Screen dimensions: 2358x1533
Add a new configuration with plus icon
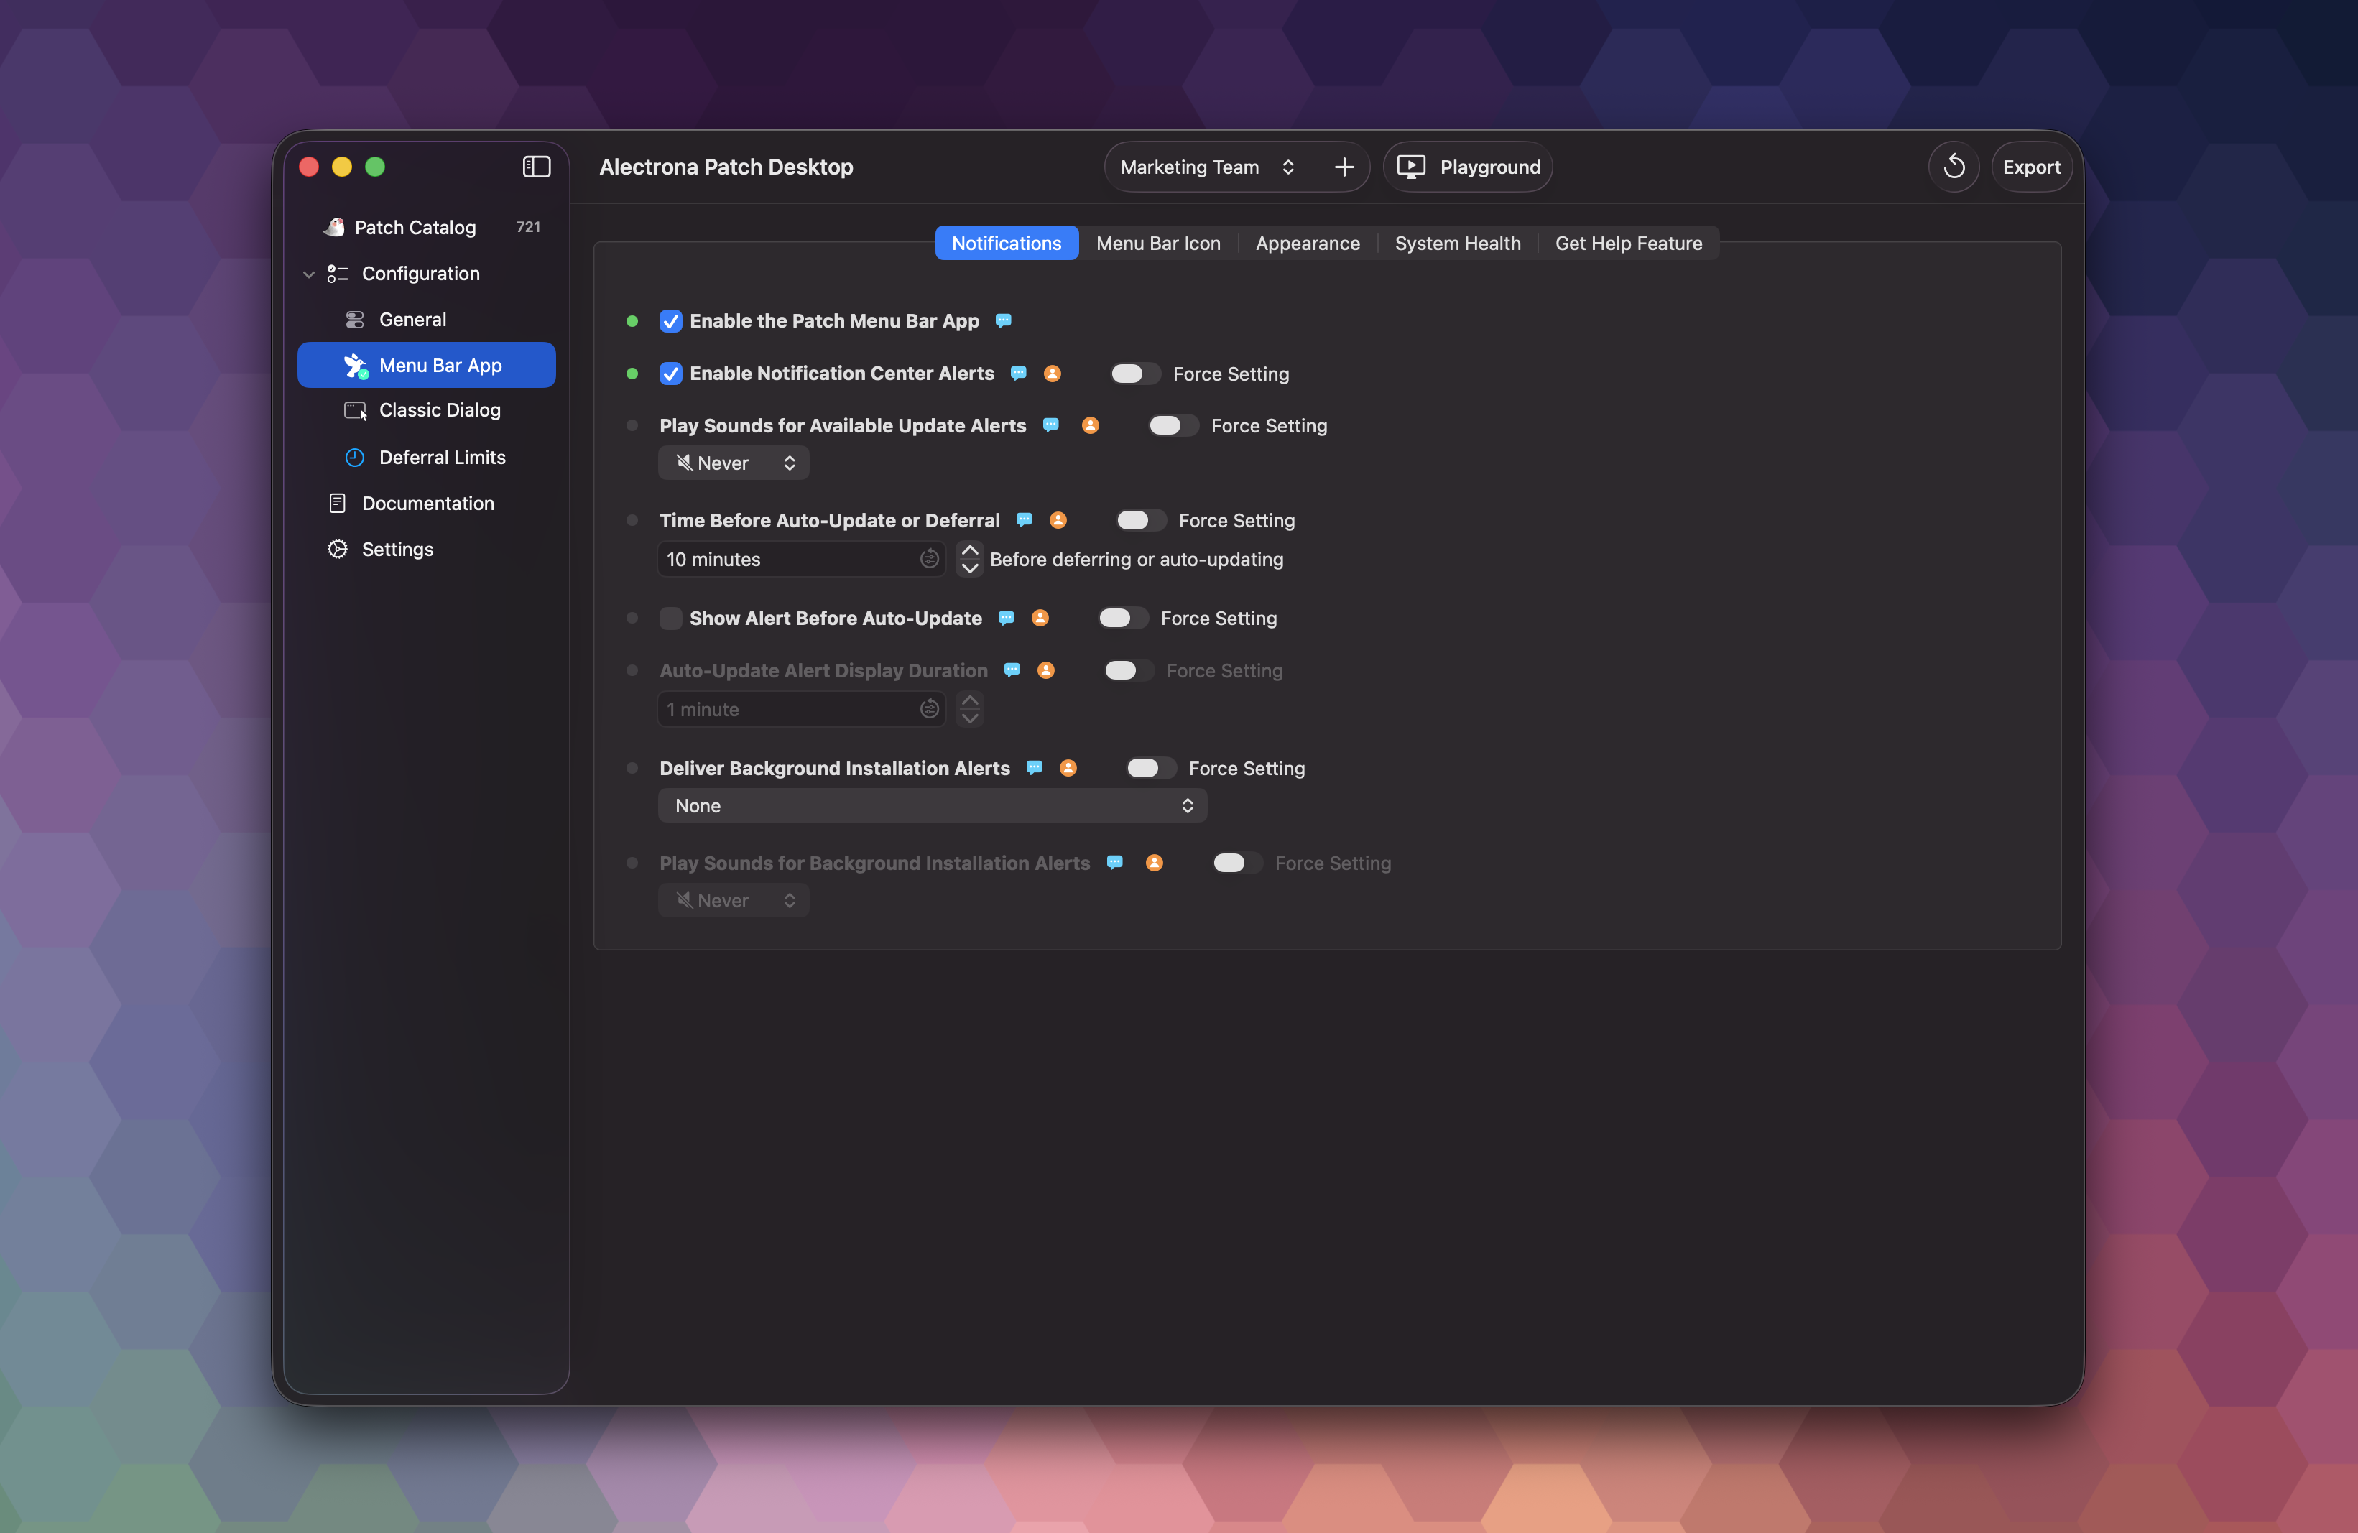pyautogui.click(x=1344, y=167)
